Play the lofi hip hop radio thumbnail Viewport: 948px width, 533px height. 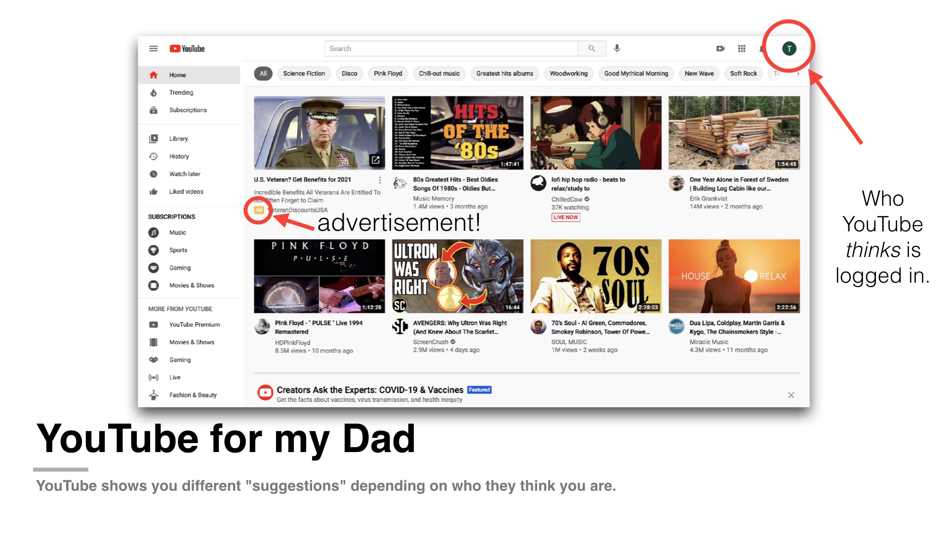(596, 133)
